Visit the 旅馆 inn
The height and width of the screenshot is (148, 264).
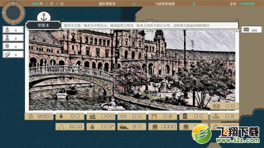pyautogui.click(x=193, y=116)
